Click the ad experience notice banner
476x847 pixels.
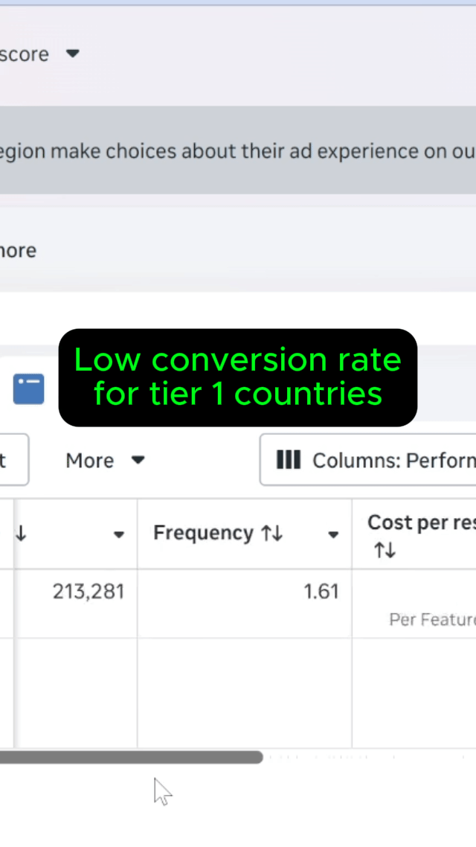pos(238,151)
